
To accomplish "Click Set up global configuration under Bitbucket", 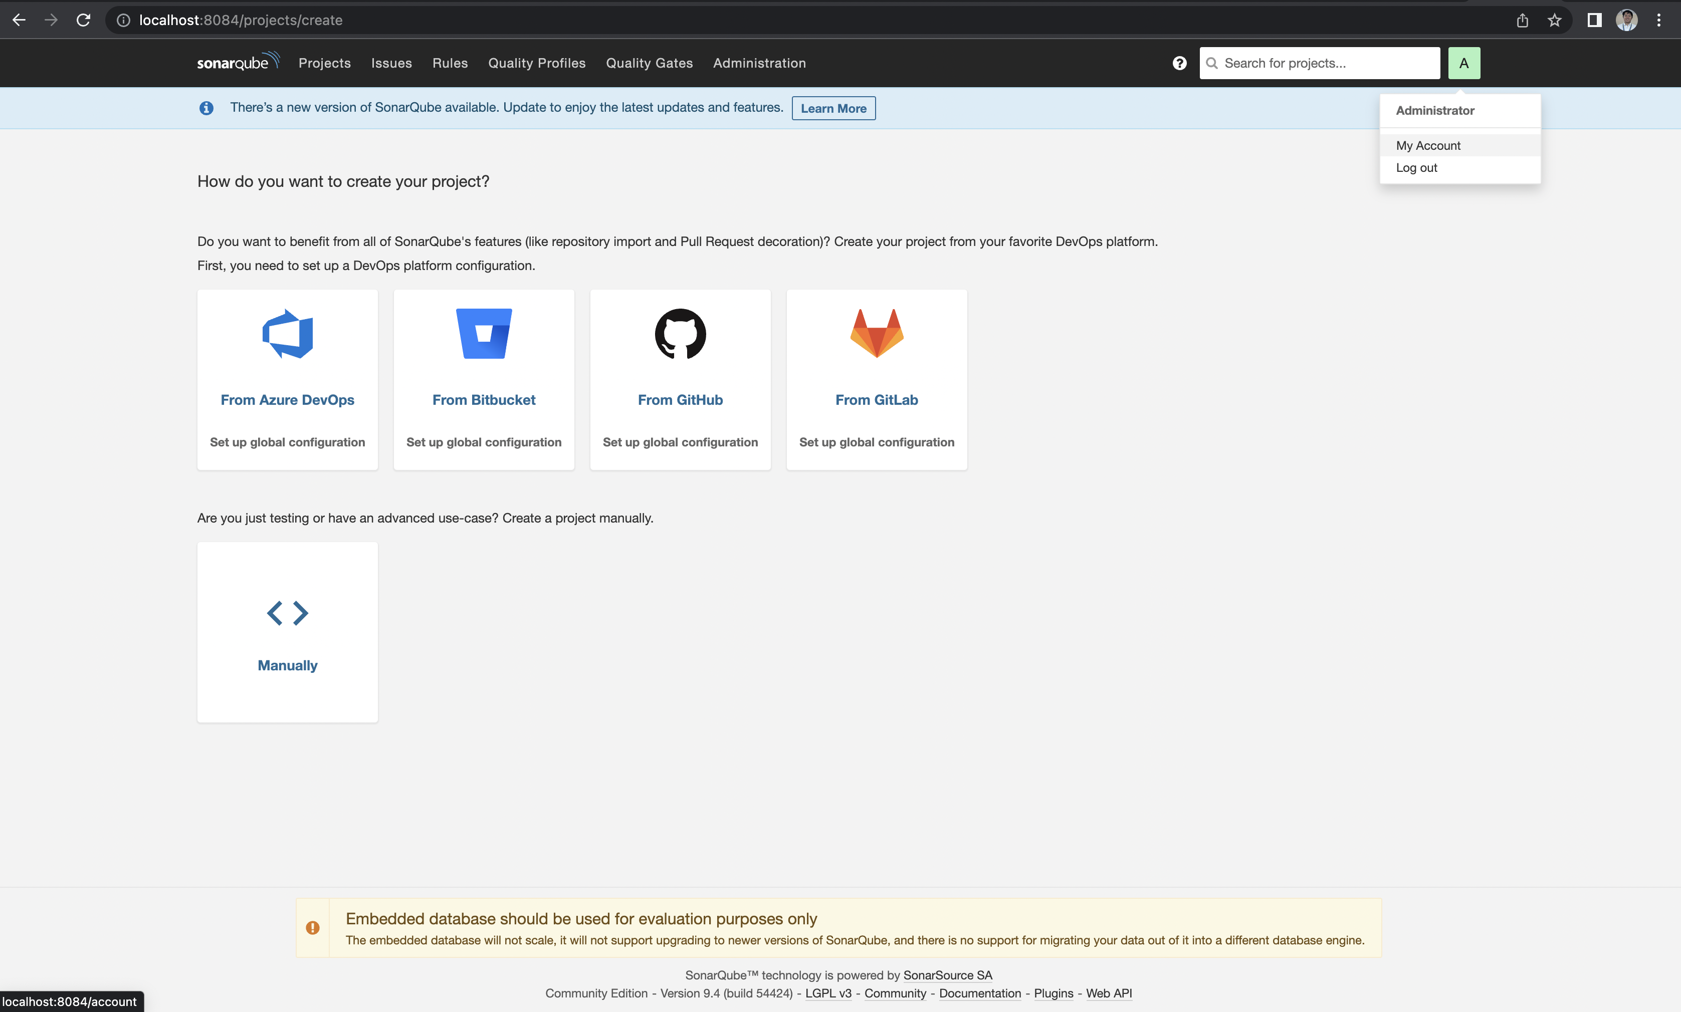I will click(484, 442).
